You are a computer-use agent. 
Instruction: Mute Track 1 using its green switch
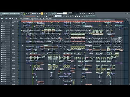(x=18, y=24)
